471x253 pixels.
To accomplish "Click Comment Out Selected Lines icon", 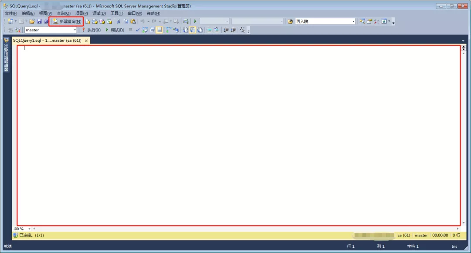I will point(209,30).
